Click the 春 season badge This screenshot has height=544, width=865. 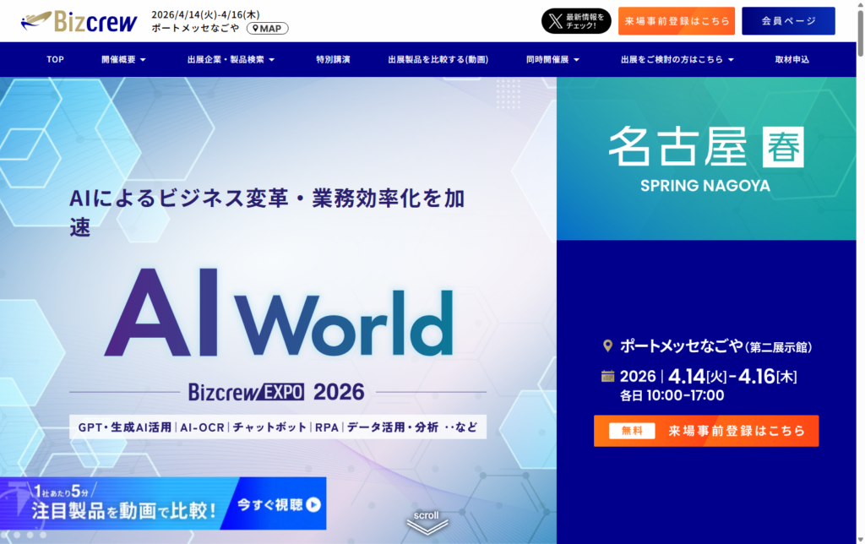[x=782, y=147]
